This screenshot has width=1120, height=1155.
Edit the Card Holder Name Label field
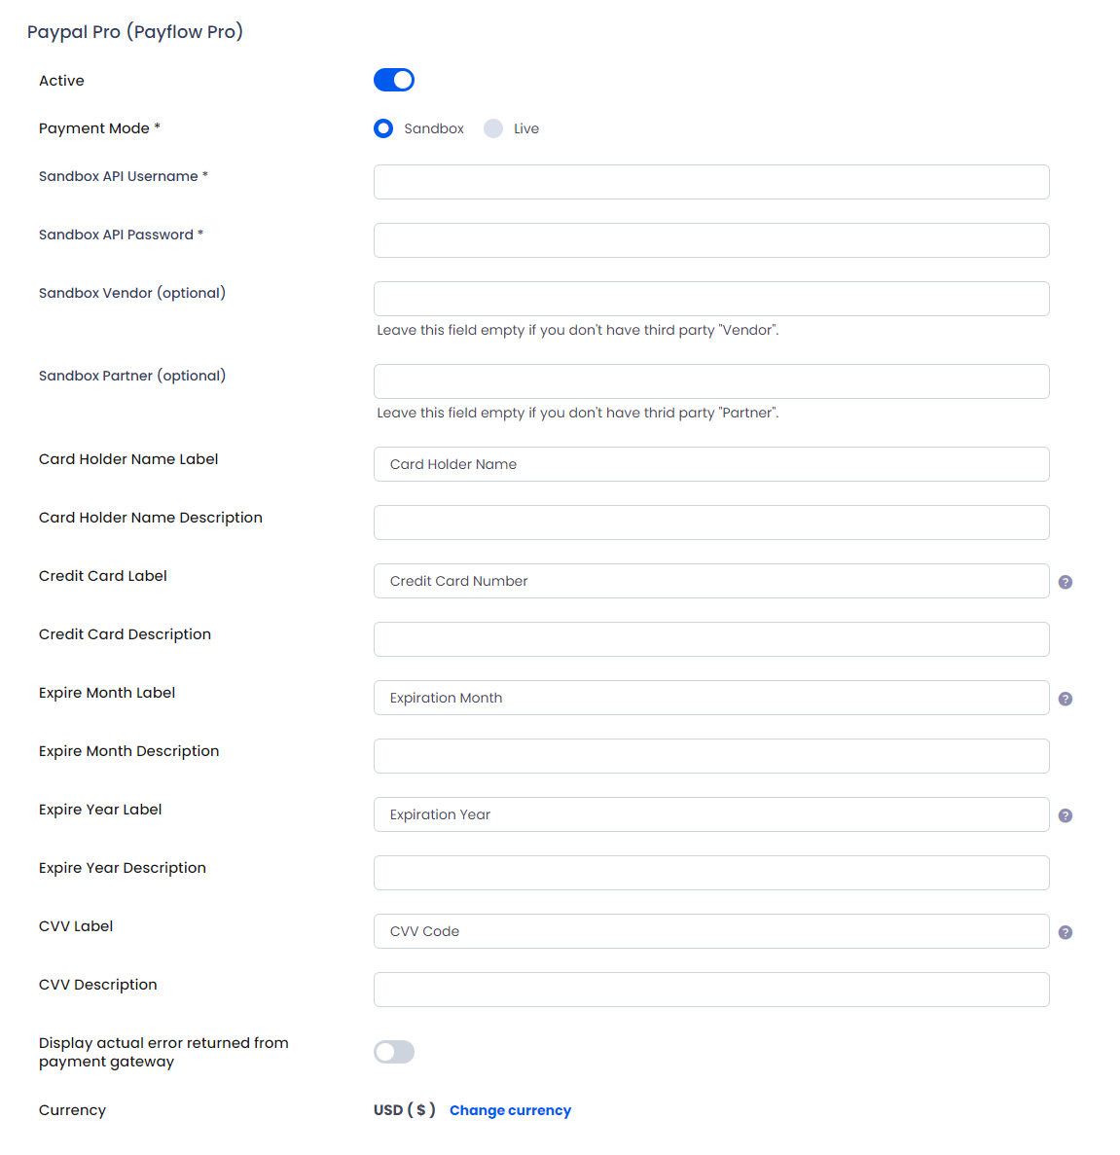point(711,464)
